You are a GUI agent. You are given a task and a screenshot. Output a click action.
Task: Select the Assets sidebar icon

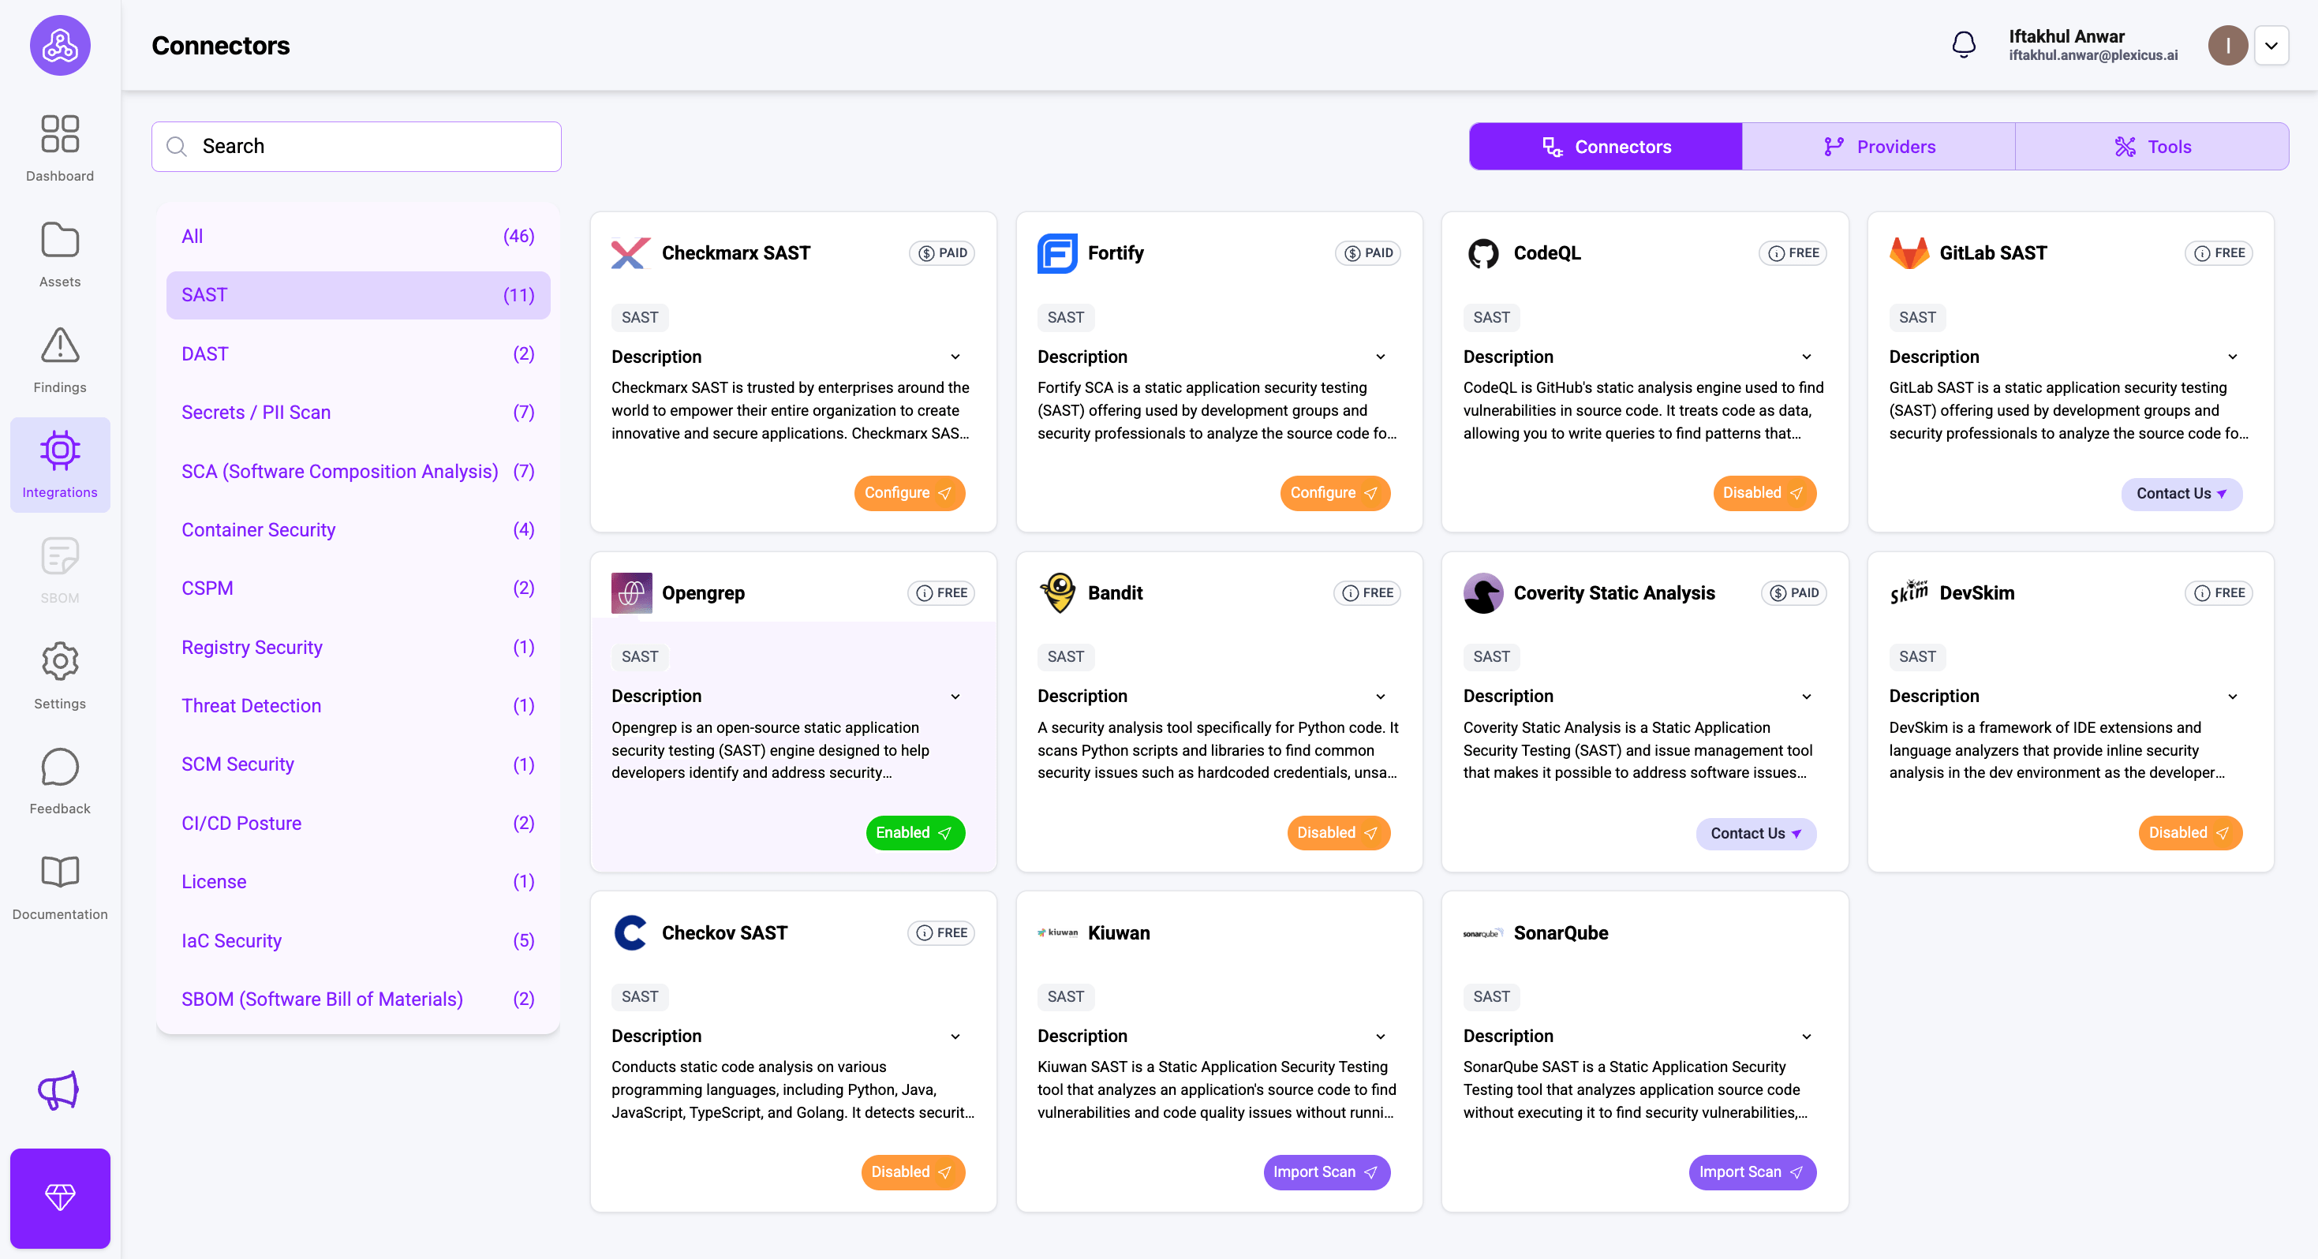tap(59, 252)
